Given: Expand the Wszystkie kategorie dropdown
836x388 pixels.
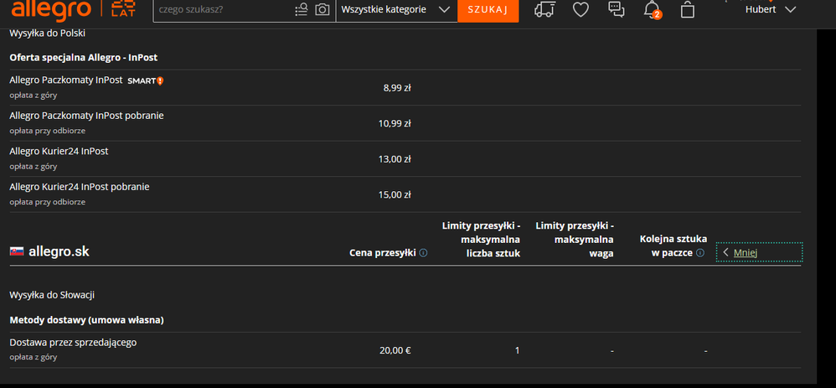Looking at the screenshot, I should [395, 10].
